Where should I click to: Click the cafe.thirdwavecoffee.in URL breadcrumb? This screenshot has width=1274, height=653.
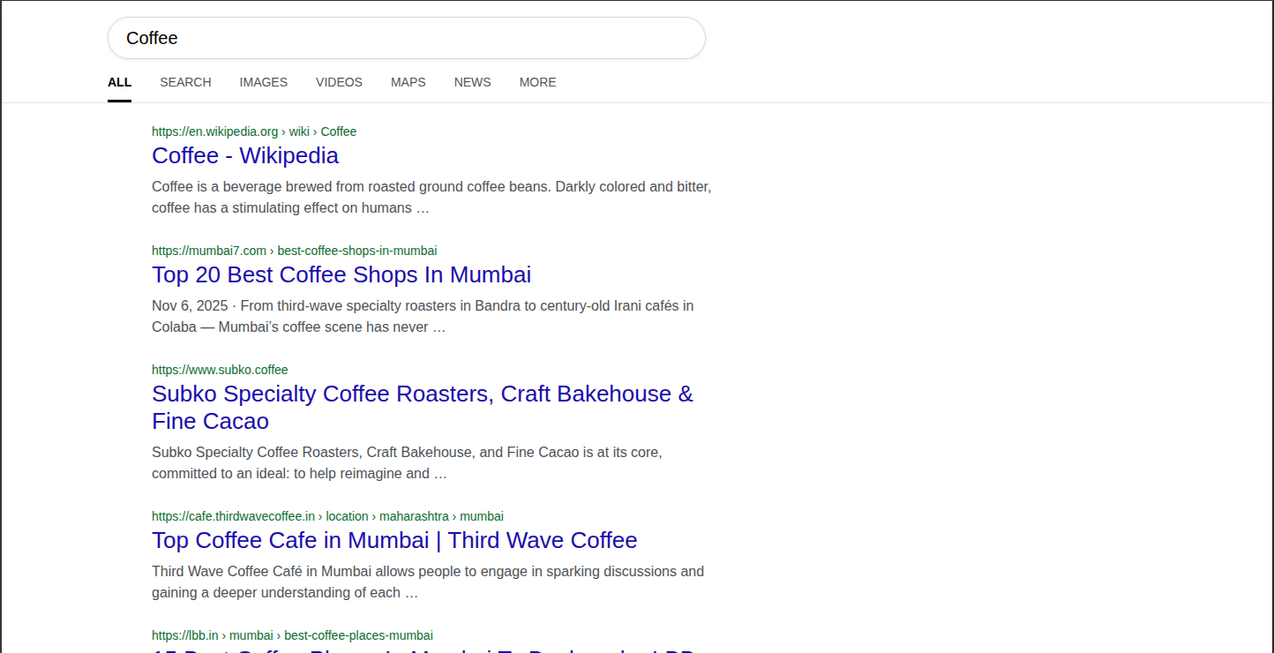coord(327,516)
